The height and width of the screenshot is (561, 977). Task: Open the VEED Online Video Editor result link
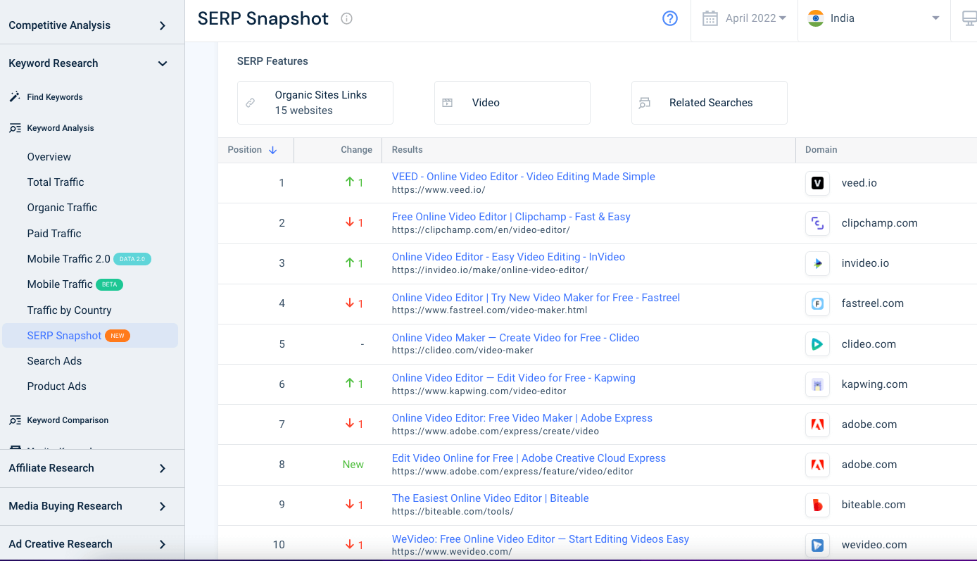(523, 176)
